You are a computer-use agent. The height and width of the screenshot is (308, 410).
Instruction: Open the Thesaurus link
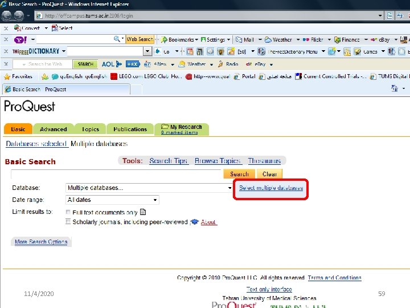(x=264, y=161)
